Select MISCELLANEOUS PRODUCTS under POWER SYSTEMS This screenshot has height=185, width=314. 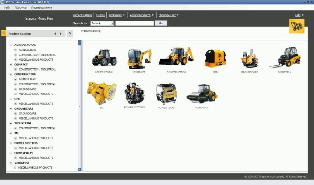36,148
